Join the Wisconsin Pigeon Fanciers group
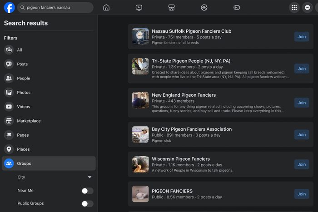318x212 pixels. [x=302, y=164]
